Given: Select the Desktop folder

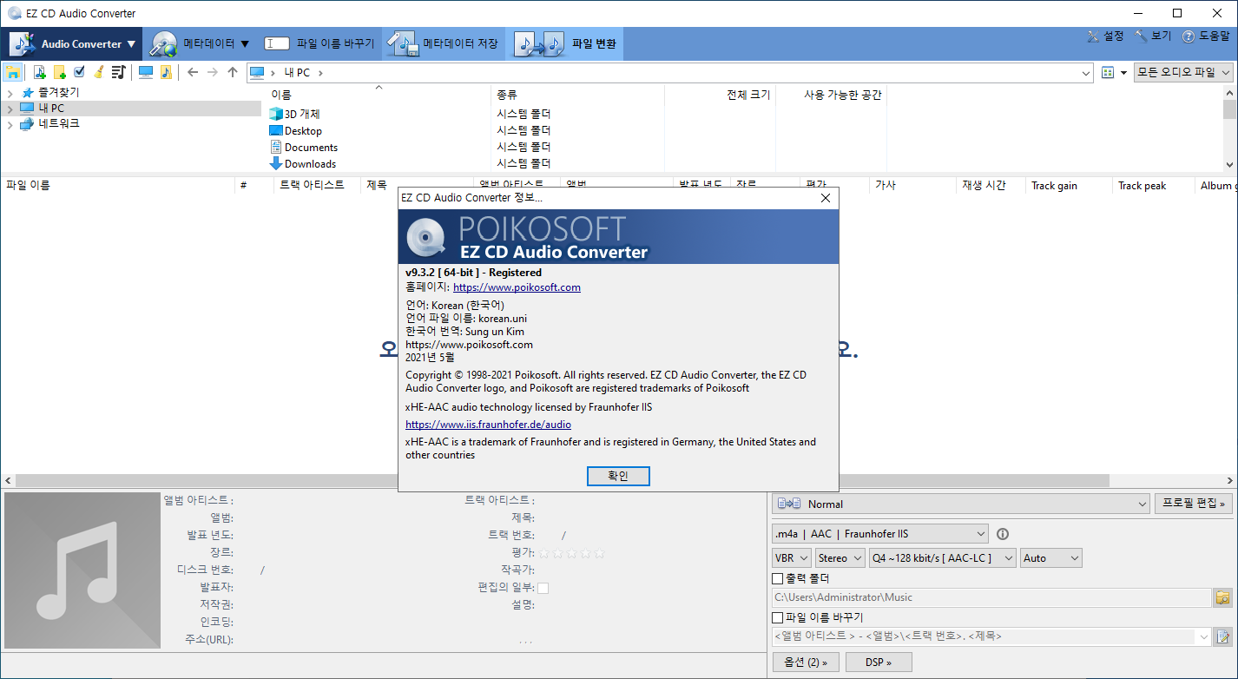Looking at the screenshot, I should tap(295, 130).
